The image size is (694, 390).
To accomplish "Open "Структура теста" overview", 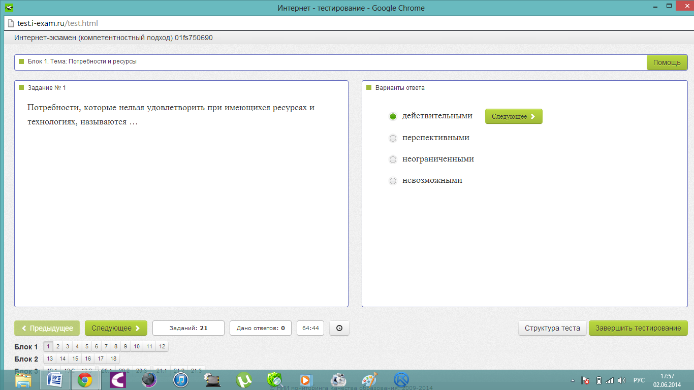I will pos(552,328).
